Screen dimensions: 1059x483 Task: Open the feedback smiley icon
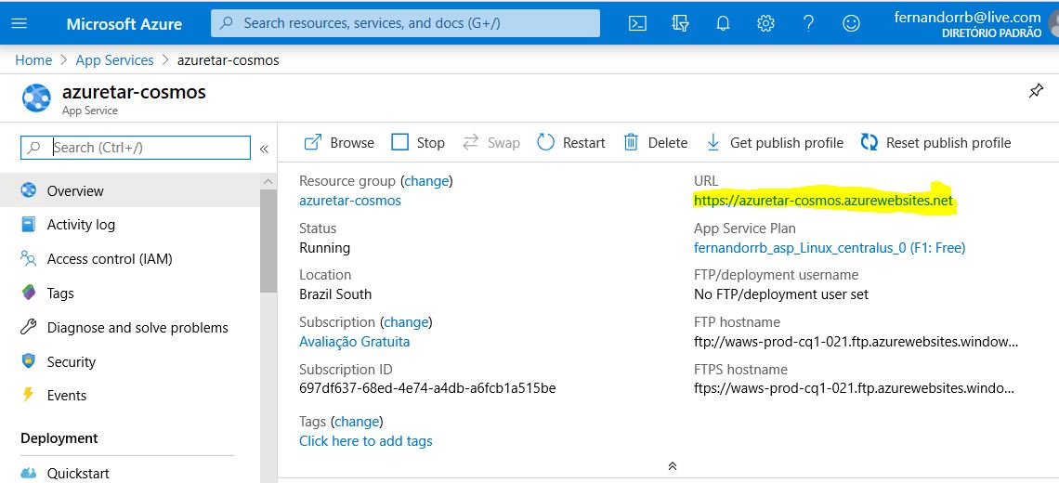[x=851, y=23]
